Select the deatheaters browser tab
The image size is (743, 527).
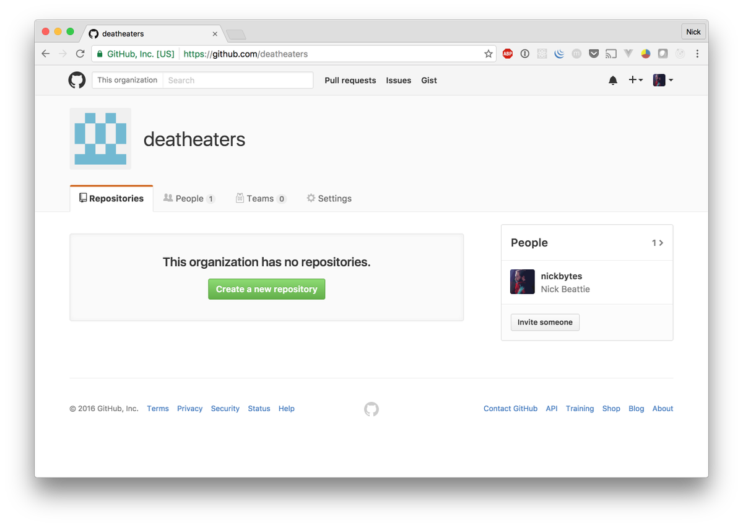click(153, 33)
